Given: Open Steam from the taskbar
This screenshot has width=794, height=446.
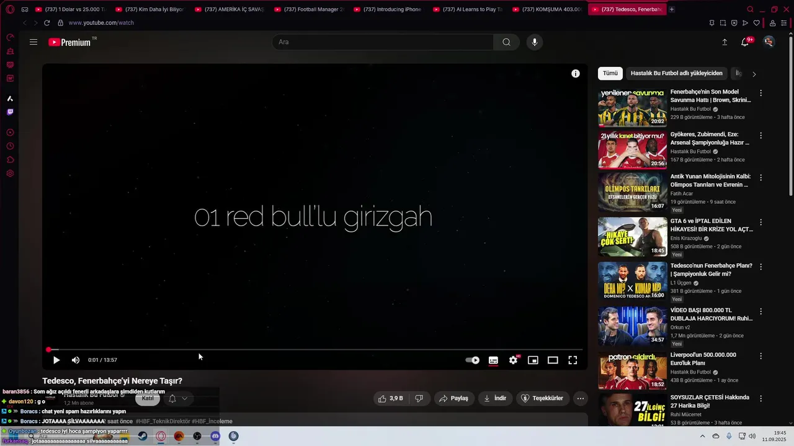Looking at the screenshot, I should coord(143,436).
